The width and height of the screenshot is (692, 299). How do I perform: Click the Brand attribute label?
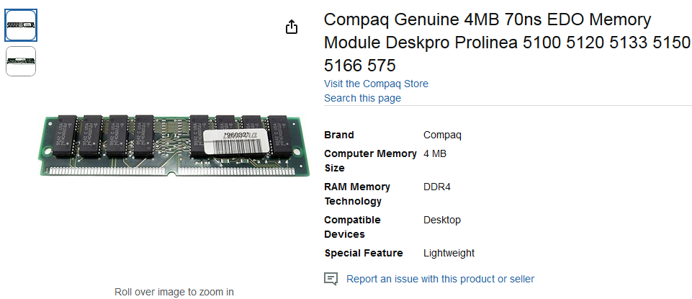coord(339,135)
